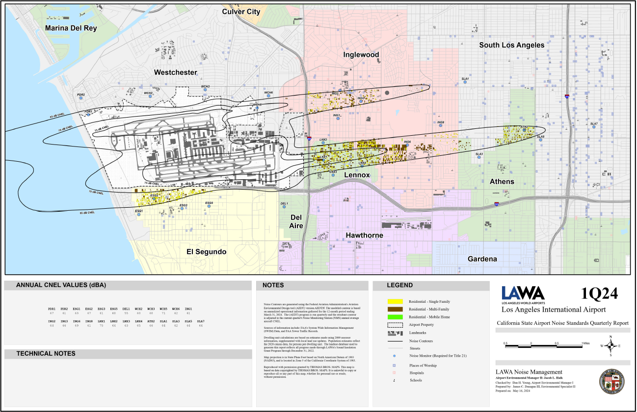Click the Hawthorne map label
Screen dimensions: 637x412
click(365, 235)
